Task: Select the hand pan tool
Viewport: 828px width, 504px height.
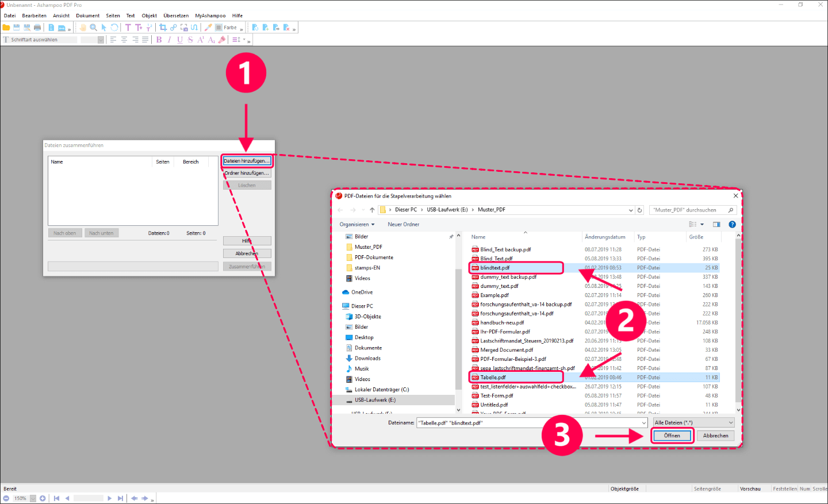Action: tap(83, 28)
